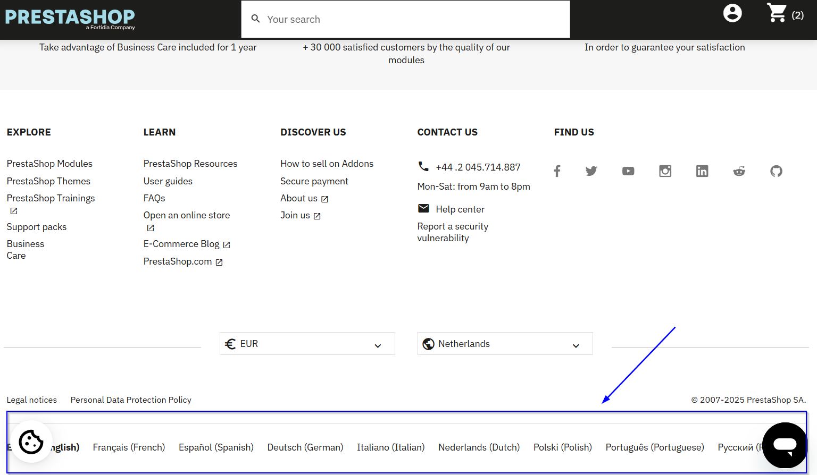Screen dimensions: 817x475
Task: Open PrestaShop Modules link
Action: tap(49, 164)
